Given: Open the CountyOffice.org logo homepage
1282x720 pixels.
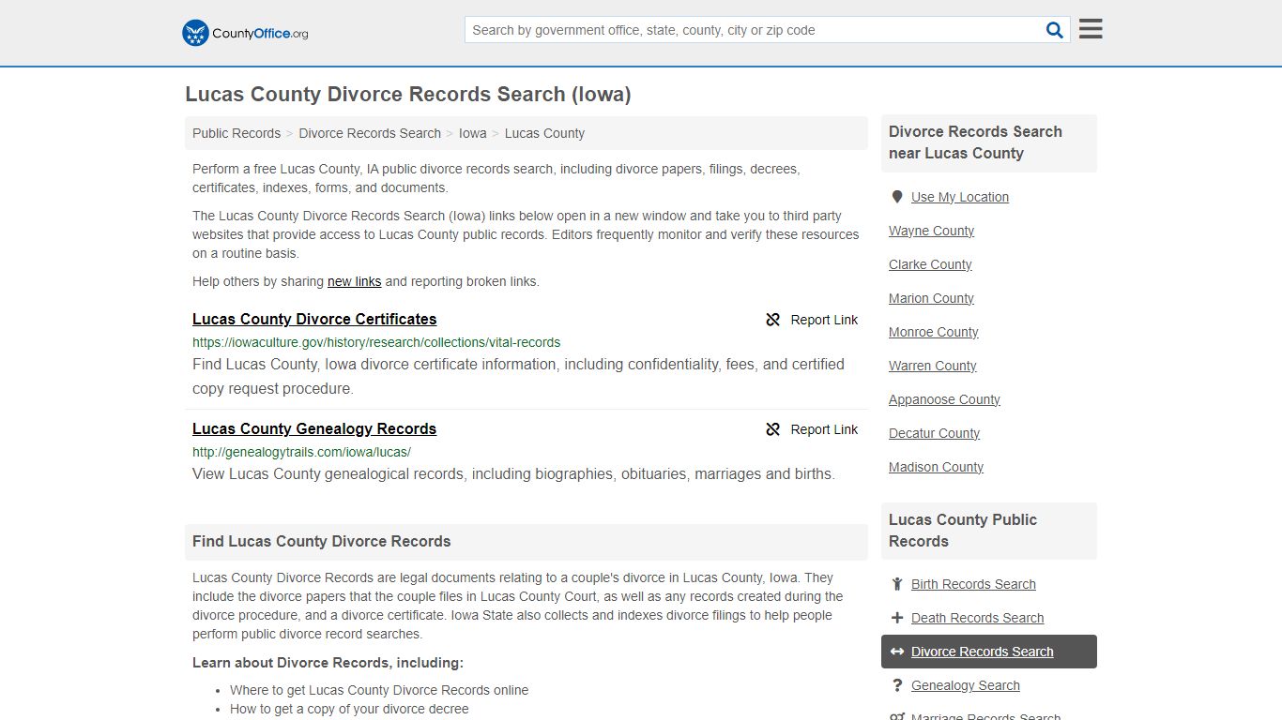Looking at the screenshot, I should (245, 33).
